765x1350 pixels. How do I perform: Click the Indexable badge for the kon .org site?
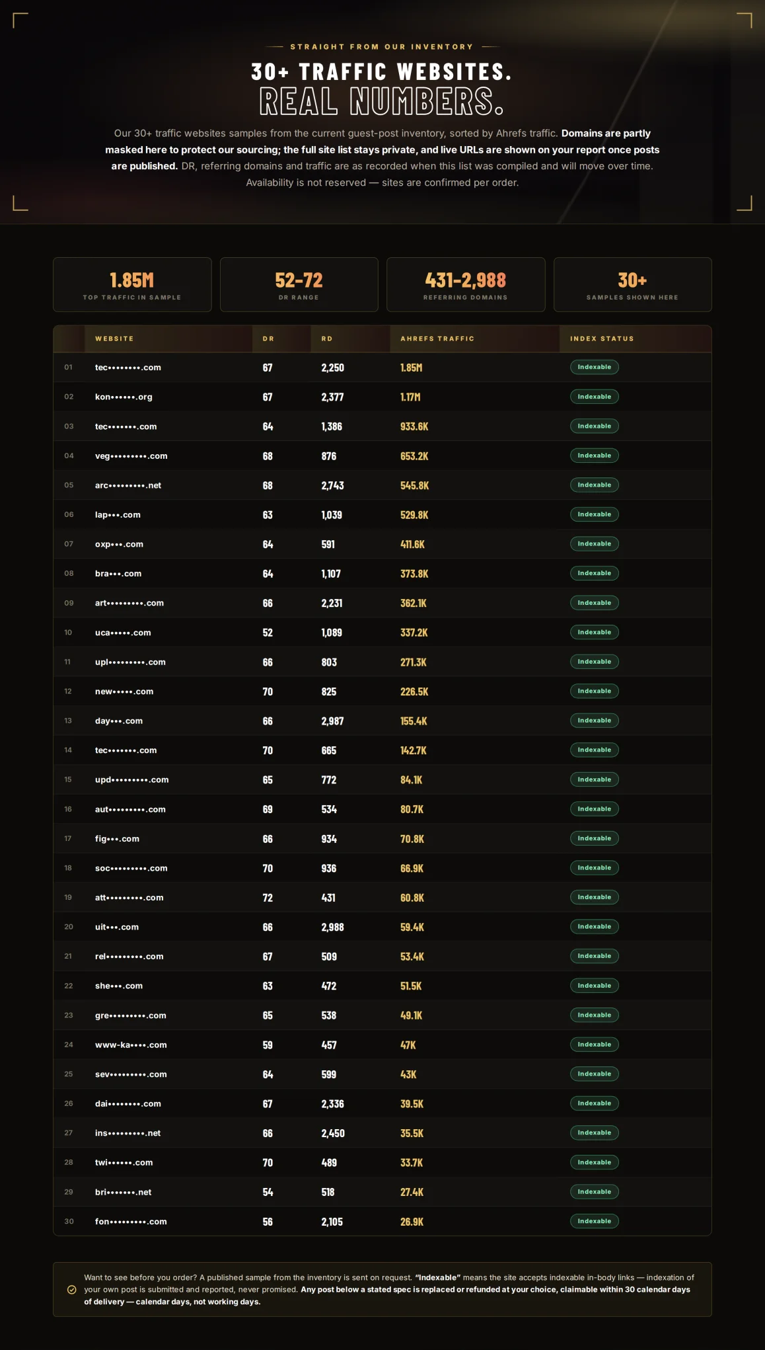595,397
